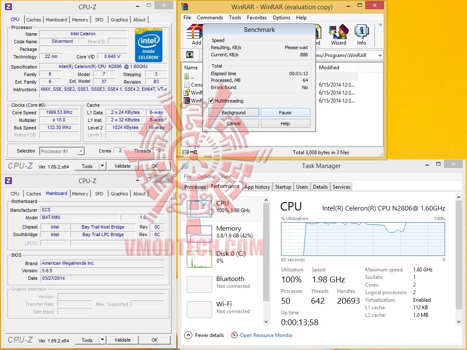Cancel the WinRAR benchmark
The image size is (467, 350).
234,124
